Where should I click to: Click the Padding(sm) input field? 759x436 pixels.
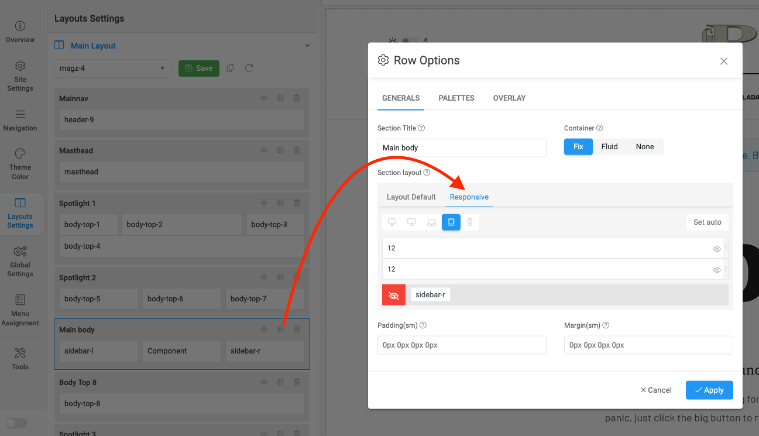click(x=462, y=345)
